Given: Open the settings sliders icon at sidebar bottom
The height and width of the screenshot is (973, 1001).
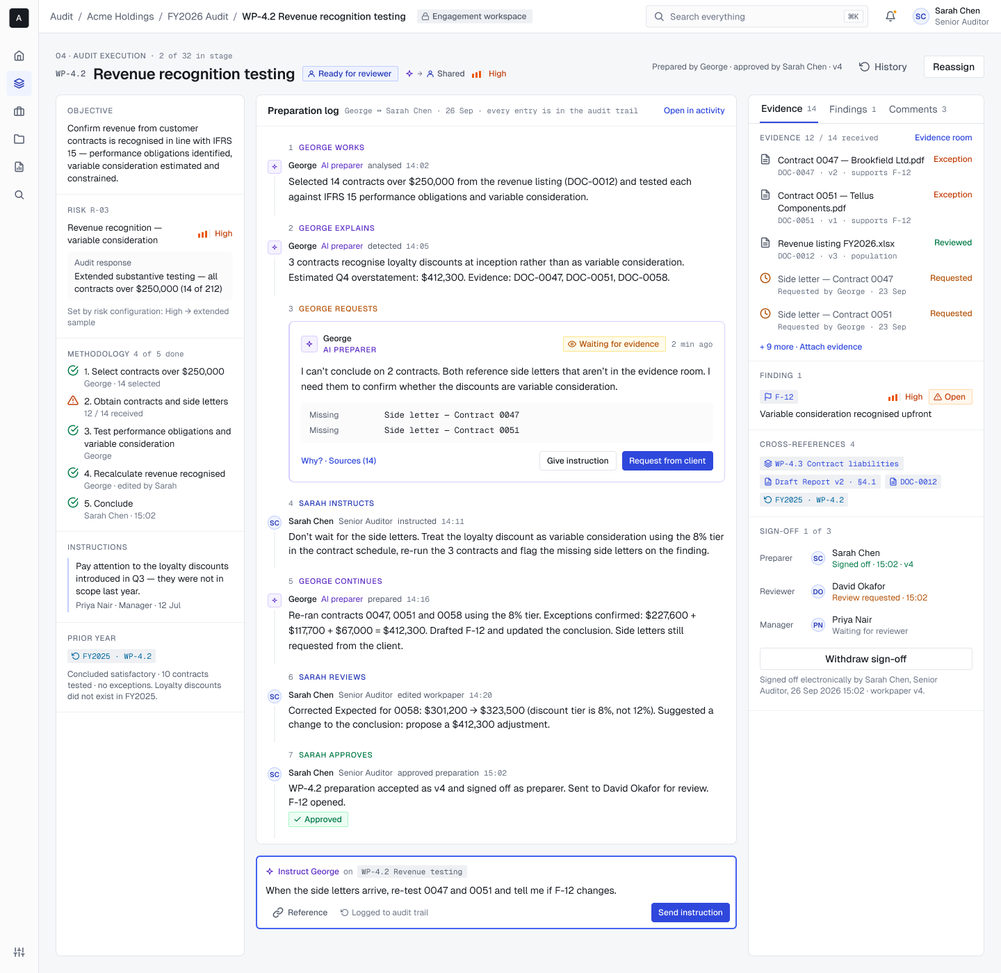Looking at the screenshot, I should point(19,952).
